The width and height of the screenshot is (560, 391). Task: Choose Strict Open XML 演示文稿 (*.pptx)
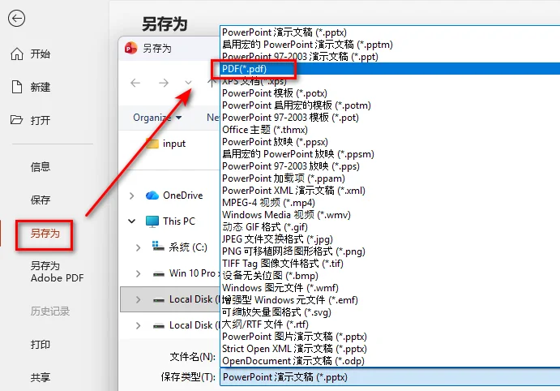pos(390,349)
